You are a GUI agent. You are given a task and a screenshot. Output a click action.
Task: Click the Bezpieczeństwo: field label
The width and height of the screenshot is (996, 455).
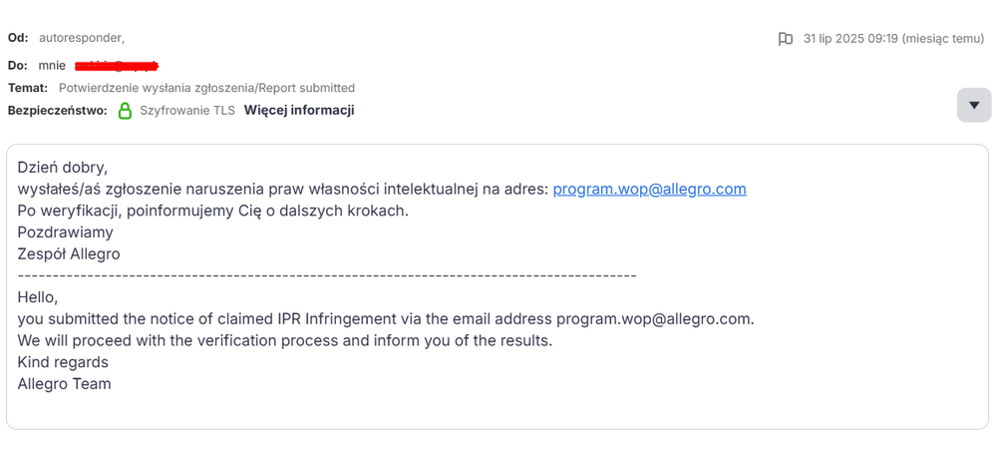(58, 111)
